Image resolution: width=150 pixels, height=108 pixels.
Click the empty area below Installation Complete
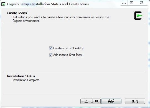point(74,88)
